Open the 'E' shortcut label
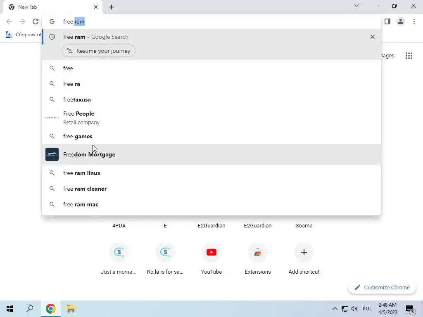The width and height of the screenshot is (423, 317). click(x=165, y=226)
